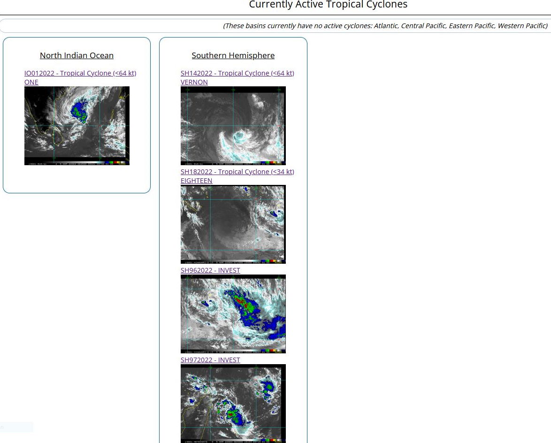The height and width of the screenshot is (443, 551).
Task: Open the SH972022 - INVEST link
Action: [x=210, y=360]
